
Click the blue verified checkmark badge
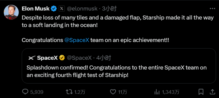pyautogui.click(x=54, y=9)
